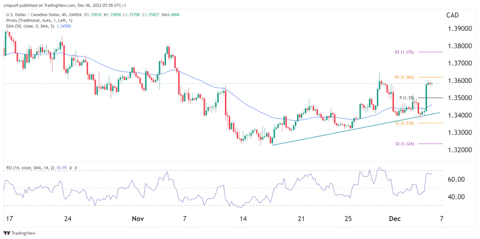Click the TradingView logo at bottom left
This screenshot has height=239, width=480.
click(x=20, y=233)
